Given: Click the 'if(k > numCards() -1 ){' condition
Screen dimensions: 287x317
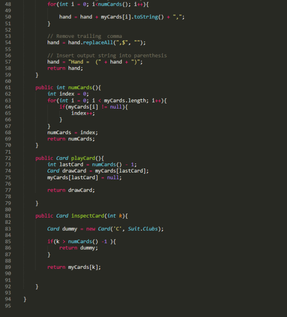Looking at the screenshot, I should coord(81,242).
